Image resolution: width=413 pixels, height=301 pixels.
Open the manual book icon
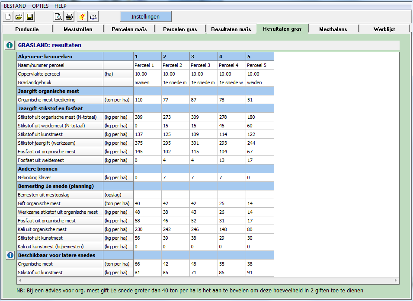point(93,17)
